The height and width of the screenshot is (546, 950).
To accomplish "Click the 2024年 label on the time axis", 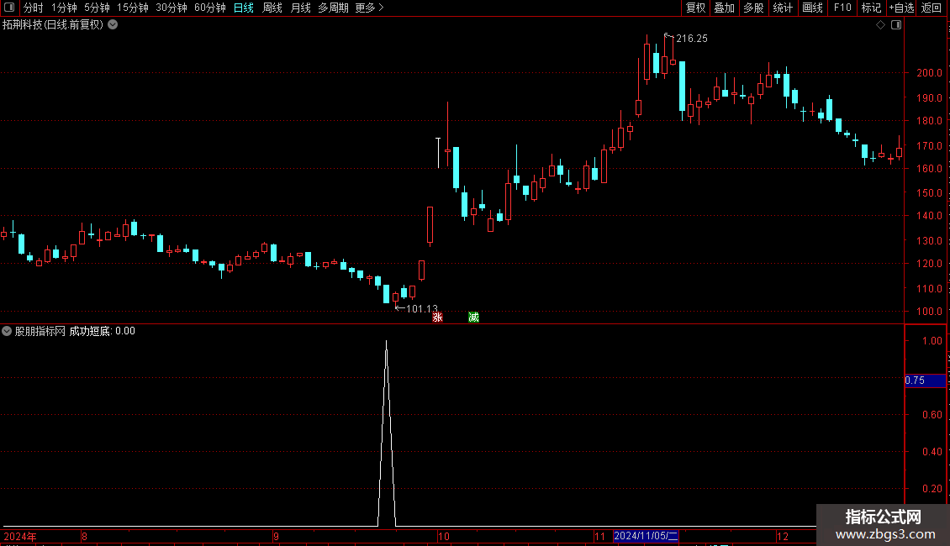I will pyautogui.click(x=20, y=536).
